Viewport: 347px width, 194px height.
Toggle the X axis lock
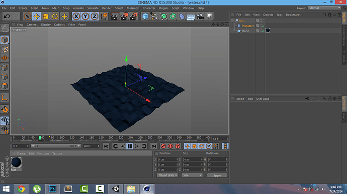[76, 17]
